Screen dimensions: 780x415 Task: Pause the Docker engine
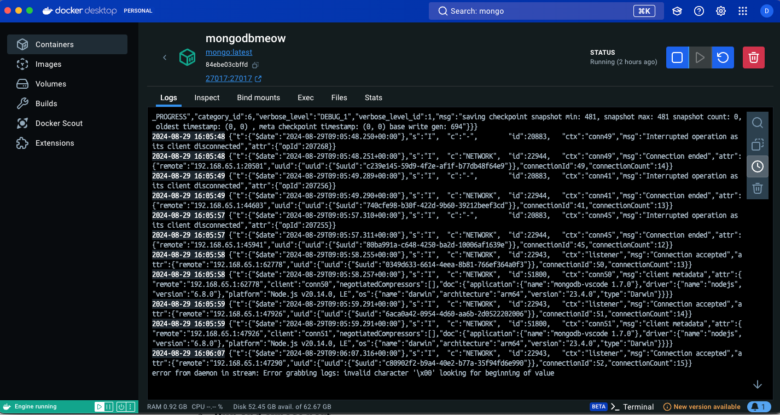pos(108,407)
